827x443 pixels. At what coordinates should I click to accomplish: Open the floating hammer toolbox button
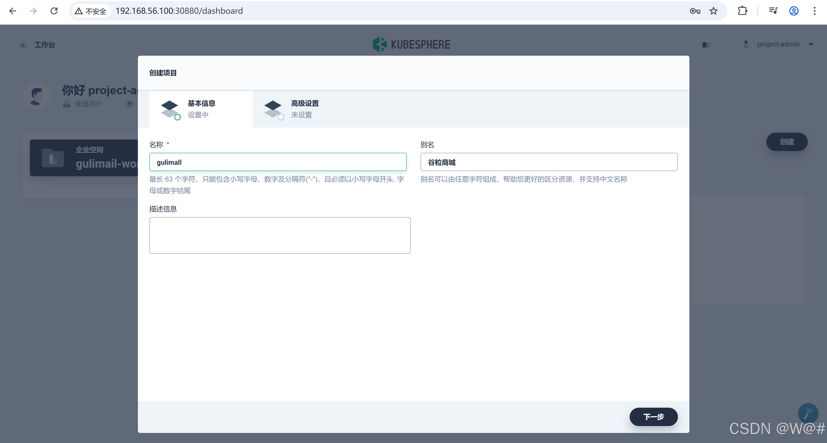pos(808,413)
